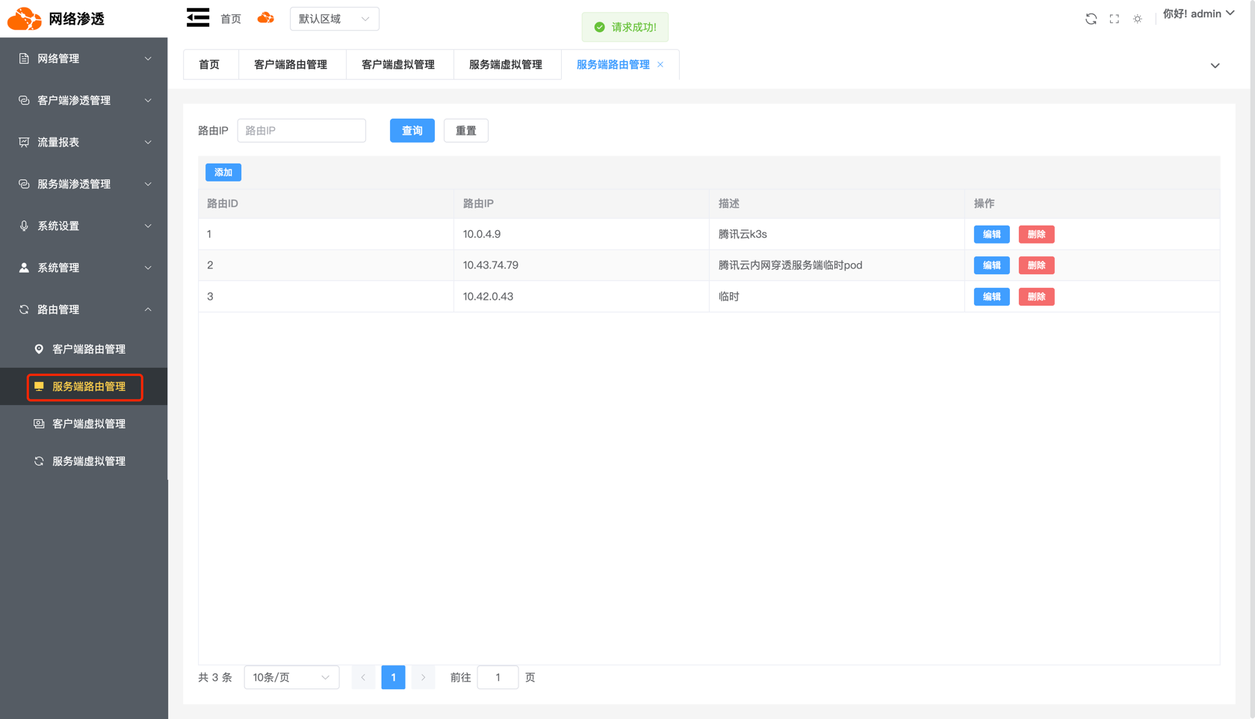Image resolution: width=1255 pixels, height=719 pixels.
Task: Open 默认区域 region dropdown
Action: [x=334, y=19]
